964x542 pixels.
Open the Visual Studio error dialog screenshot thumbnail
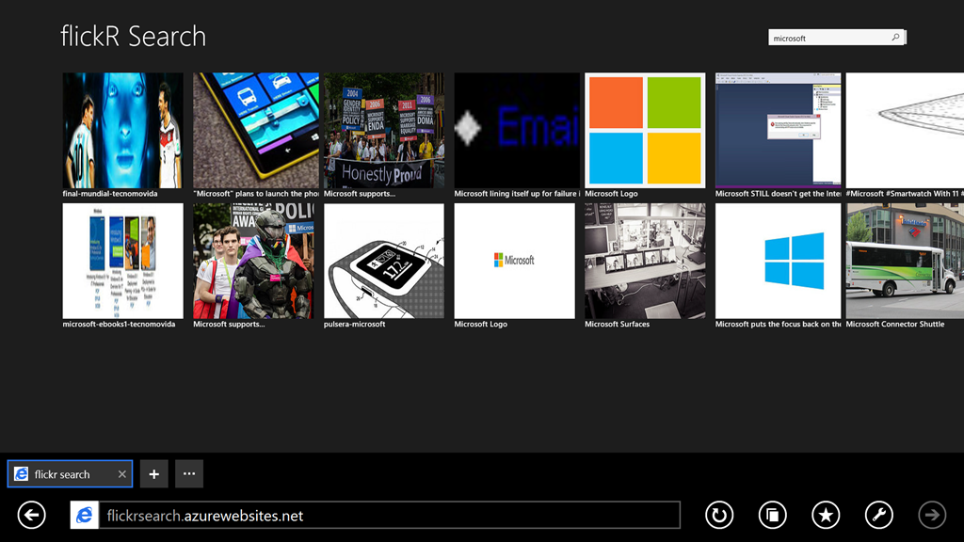(x=778, y=130)
